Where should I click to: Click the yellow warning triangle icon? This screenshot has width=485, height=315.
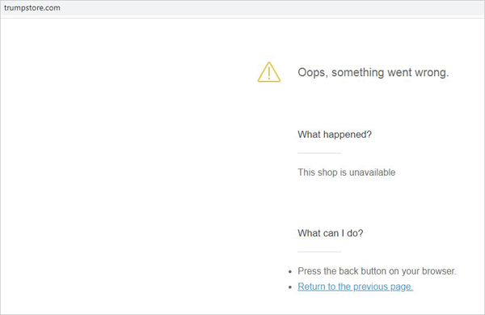[x=269, y=72]
